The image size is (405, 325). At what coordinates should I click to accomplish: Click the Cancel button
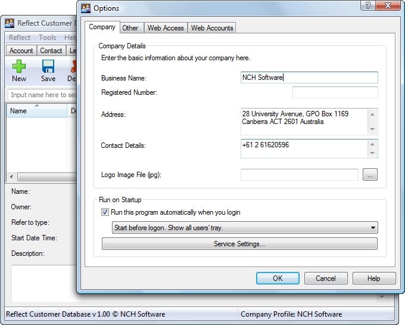tap(326, 278)
